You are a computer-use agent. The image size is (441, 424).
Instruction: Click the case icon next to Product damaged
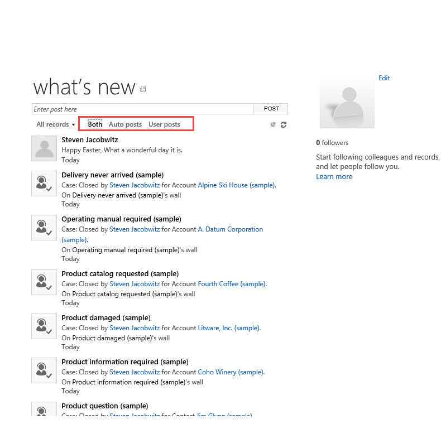point(44,326)
